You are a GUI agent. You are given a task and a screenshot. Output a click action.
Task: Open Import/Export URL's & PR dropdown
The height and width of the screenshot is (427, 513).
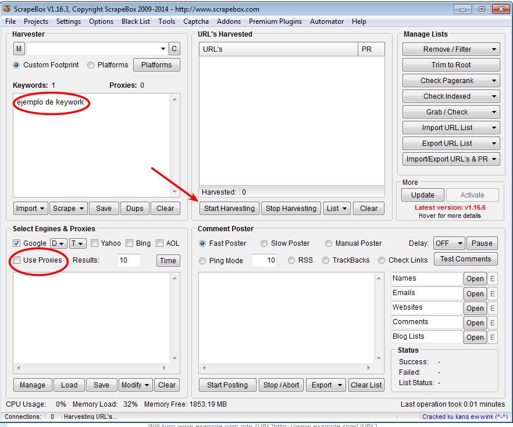point(451,159)
